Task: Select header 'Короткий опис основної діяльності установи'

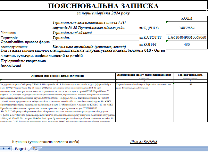Action: (x=57, y=76)
